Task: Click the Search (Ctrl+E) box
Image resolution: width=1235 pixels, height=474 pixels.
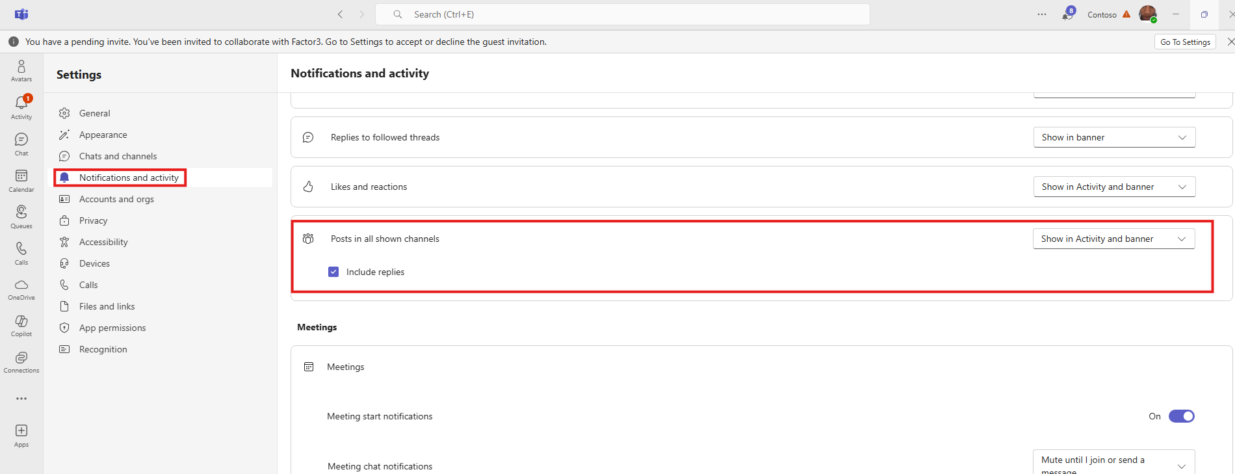Action: pyautogui.click(x=623, y=14)
